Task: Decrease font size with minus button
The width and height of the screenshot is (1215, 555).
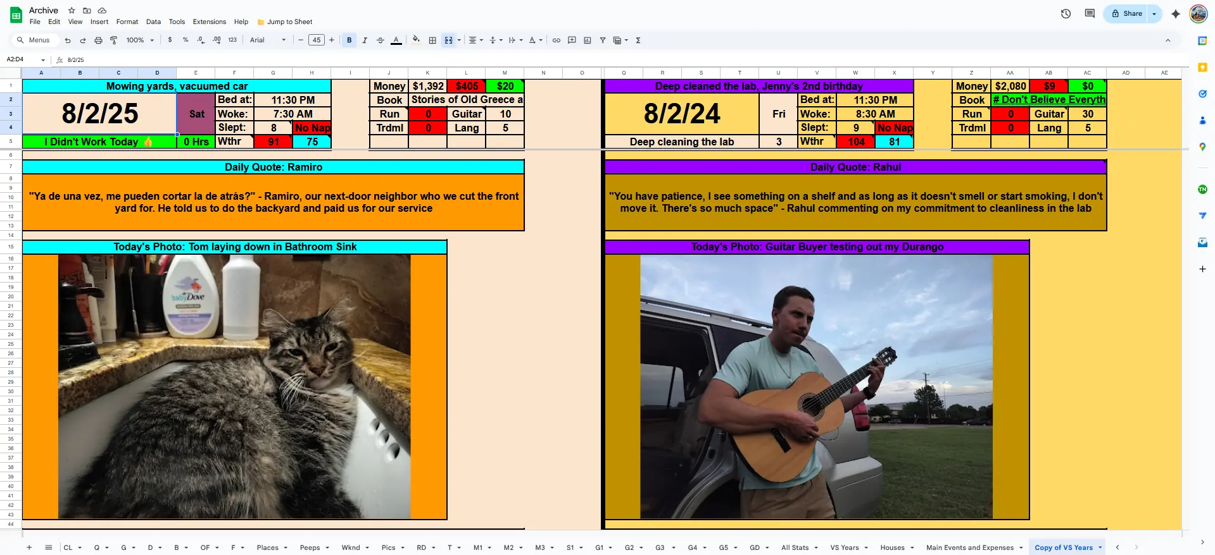Action: [x=301, y=40]
